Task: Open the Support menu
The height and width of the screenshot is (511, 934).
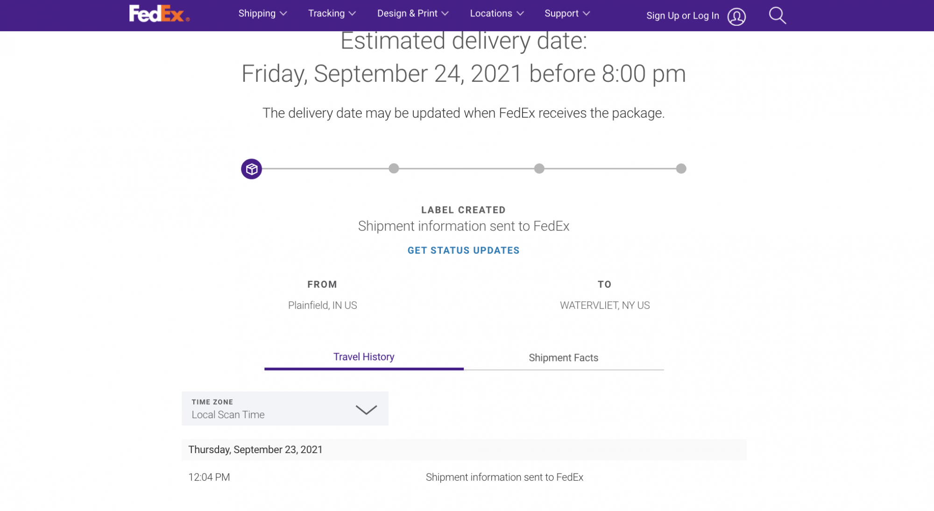Action: point(567,14)
